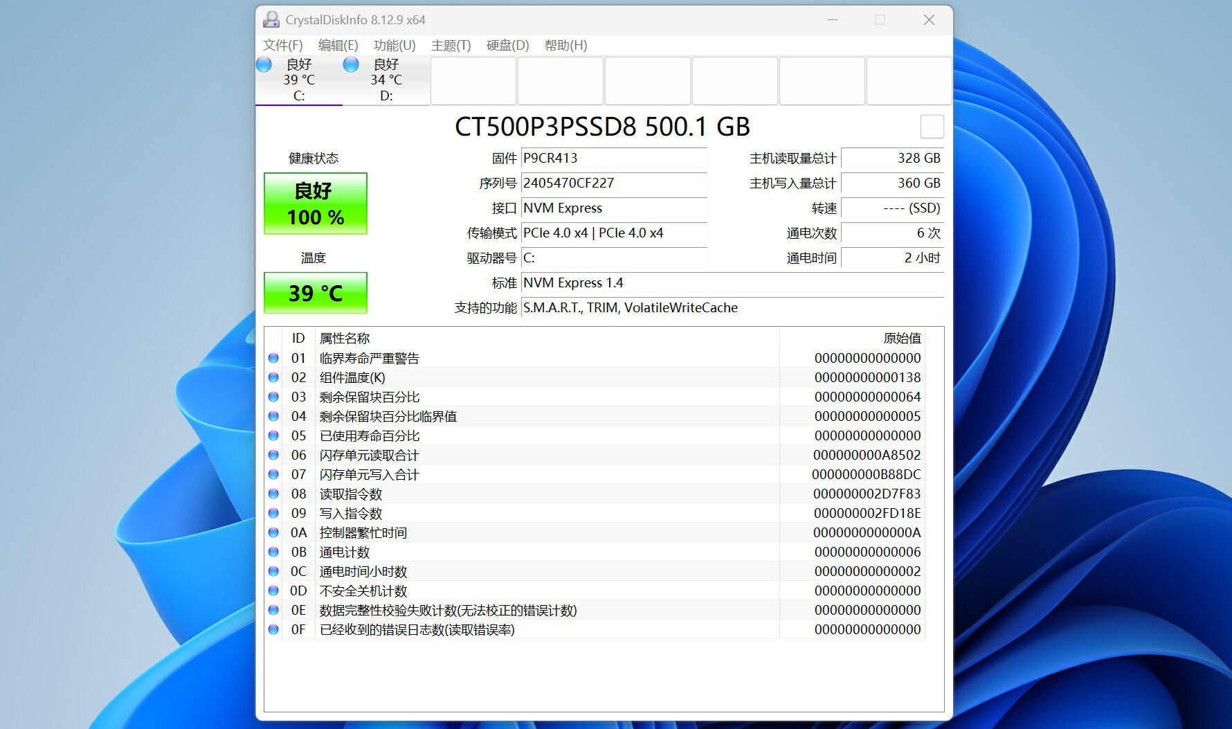Click the raw value 000000002D7F83
The height and width of the screenshot is (729, 1232).
(x=867, y=494)
